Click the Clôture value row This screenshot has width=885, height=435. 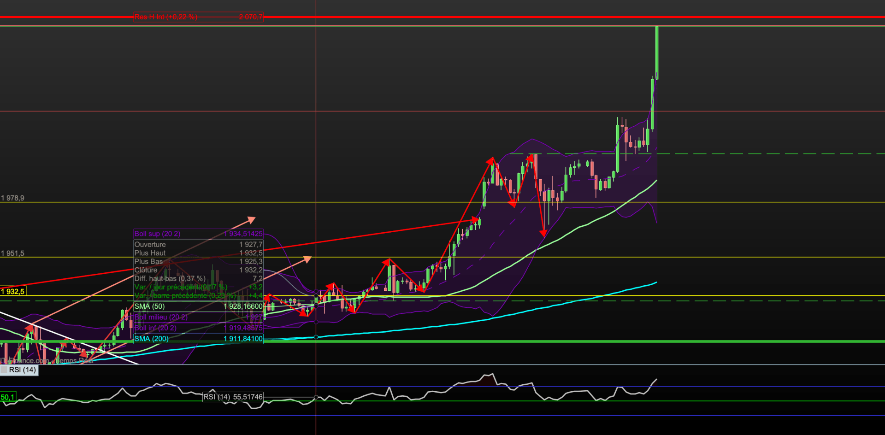click(x=198, y=270)
